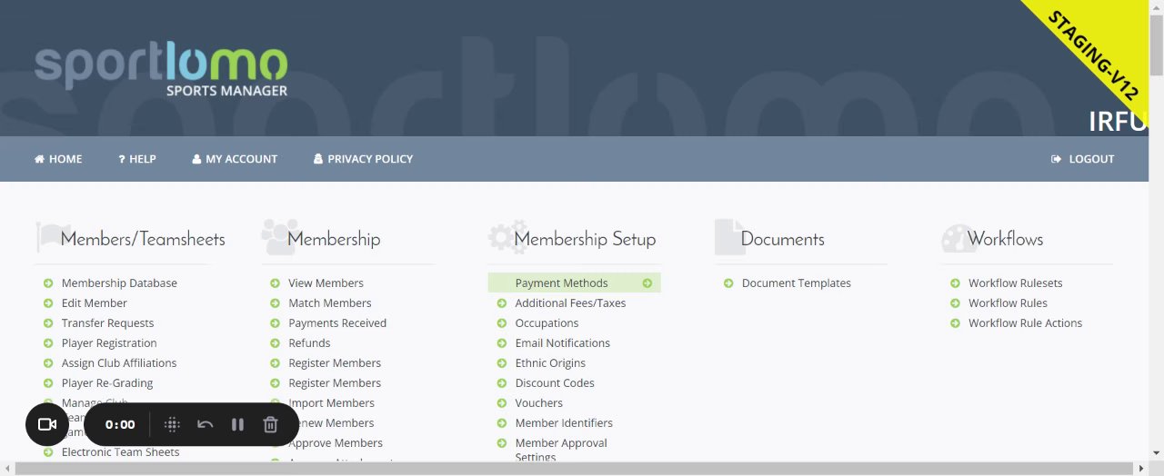Open Discount Codes under Membership Setup
Viewport: 1164px width, 476px height.
pyautogui.click(x=554, y=383)
